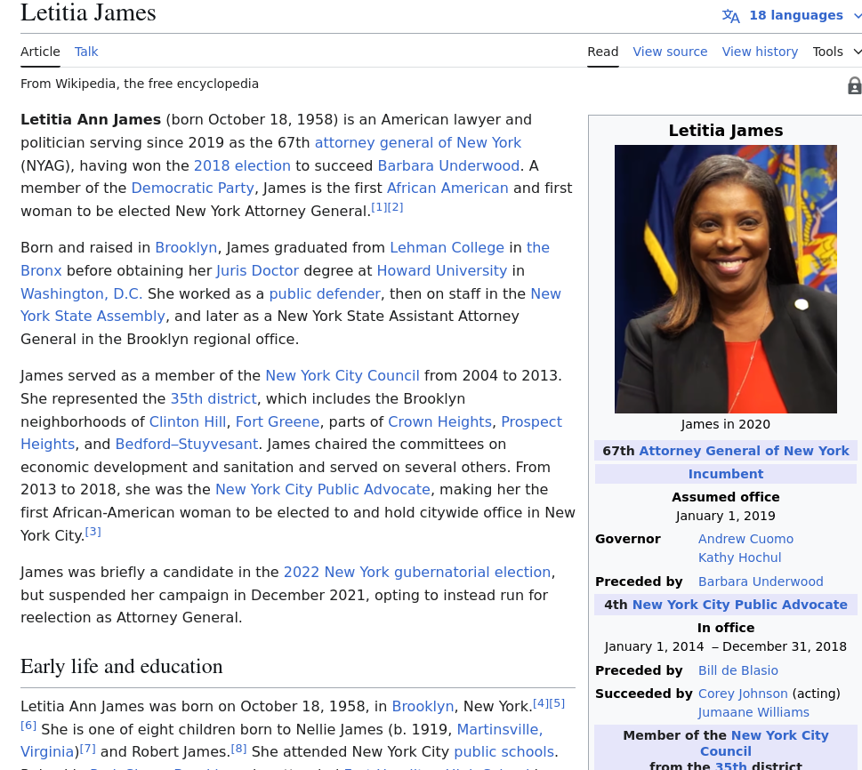Select the Read tab

point(602,52)
